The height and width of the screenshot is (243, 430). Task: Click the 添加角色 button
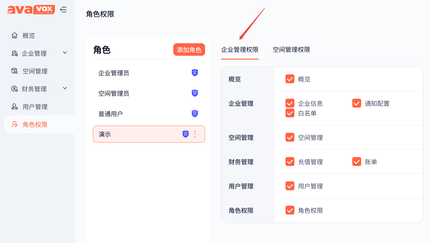click(189, 50)
